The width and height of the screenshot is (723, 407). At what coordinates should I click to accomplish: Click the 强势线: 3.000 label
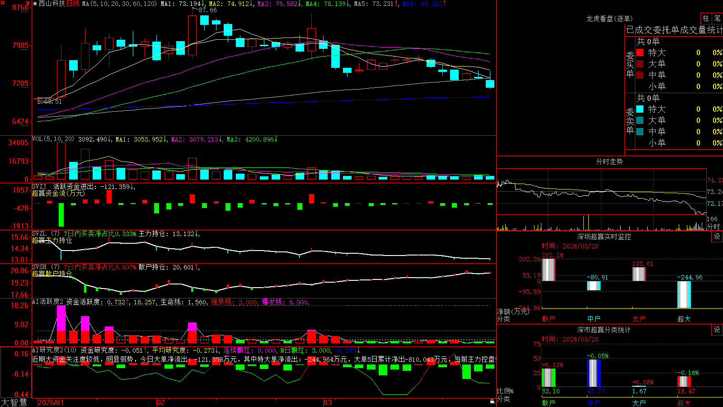tap(234, 302)
